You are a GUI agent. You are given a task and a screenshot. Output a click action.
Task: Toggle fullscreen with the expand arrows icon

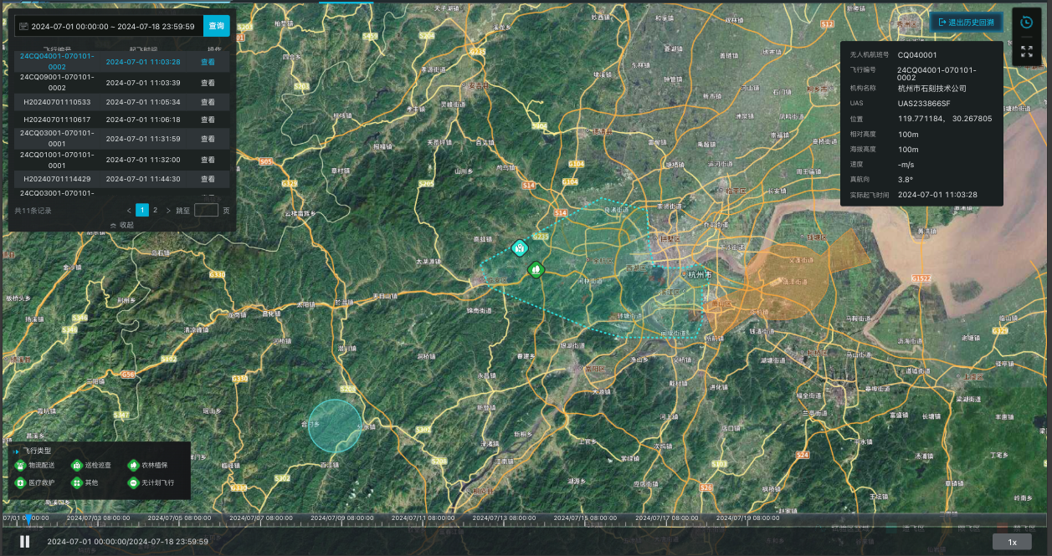click(1026, 52)
